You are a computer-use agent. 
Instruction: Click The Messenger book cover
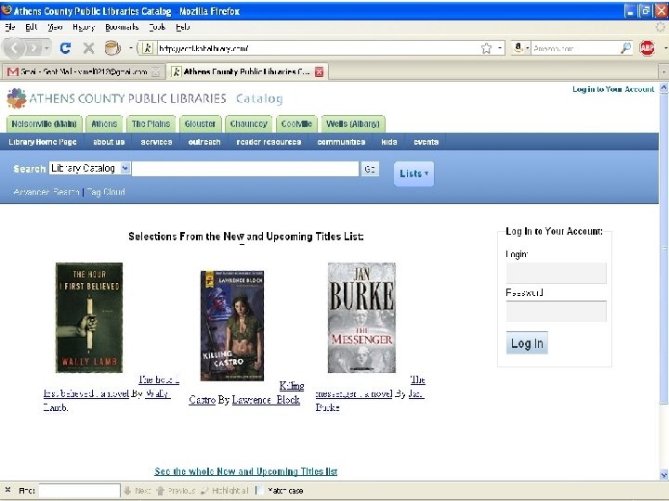[x=361, y=318]
